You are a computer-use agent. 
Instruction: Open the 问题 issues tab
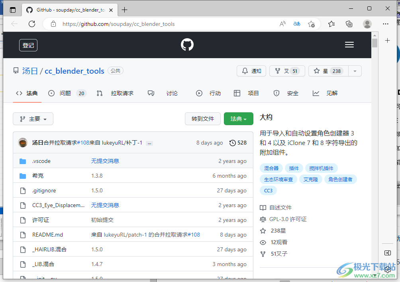[x=67, y=93]
